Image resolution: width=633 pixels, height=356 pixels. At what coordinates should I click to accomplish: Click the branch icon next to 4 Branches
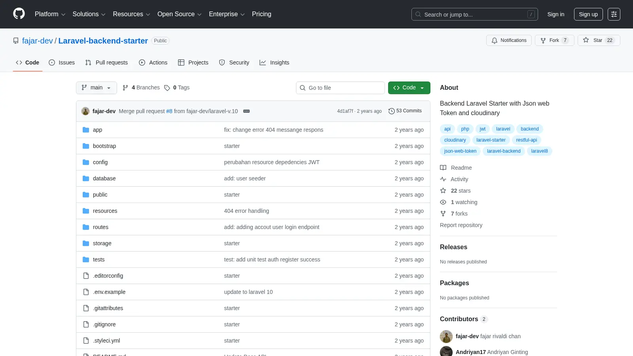pyautogui.click(x=125, y=88)
